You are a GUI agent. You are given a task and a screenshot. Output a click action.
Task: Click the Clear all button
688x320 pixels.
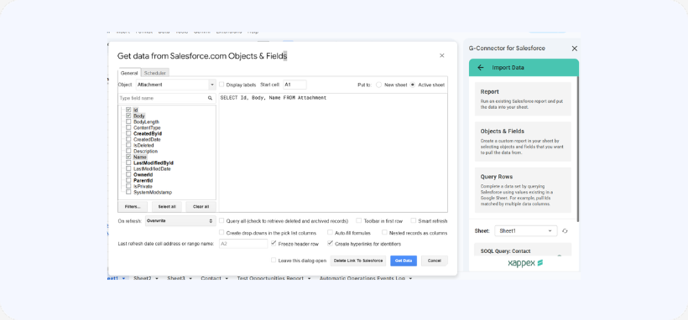click(201, 206)
